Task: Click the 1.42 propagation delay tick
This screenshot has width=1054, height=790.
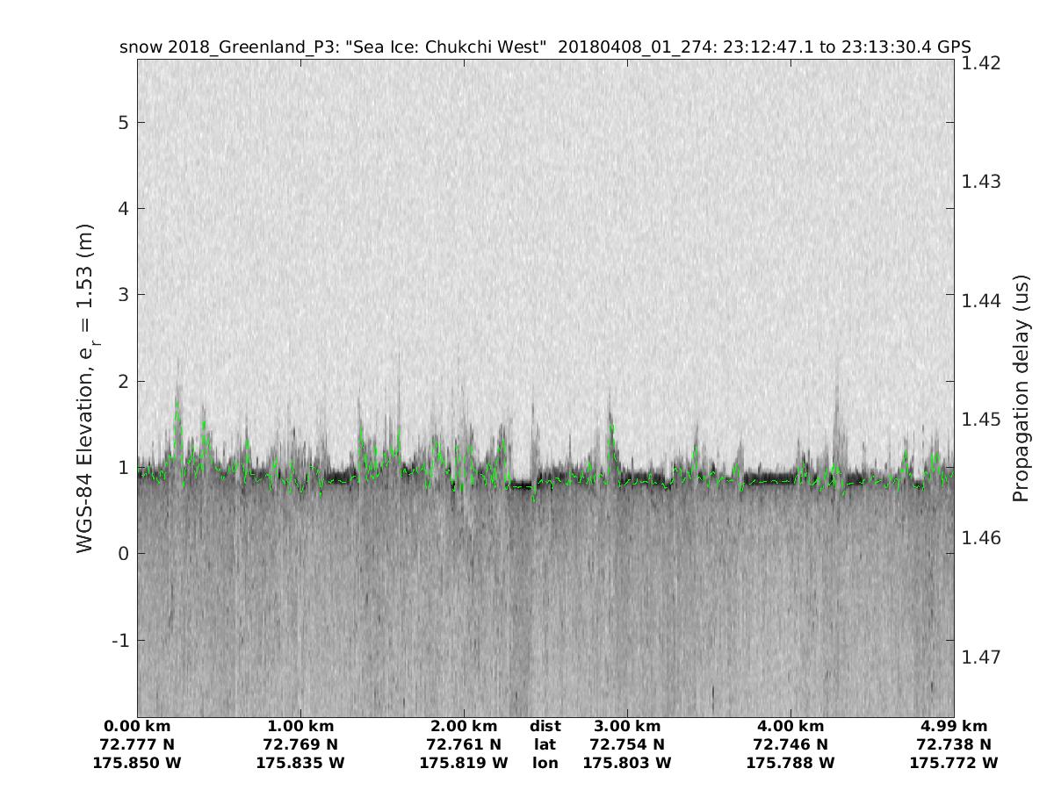Action: 982,62
